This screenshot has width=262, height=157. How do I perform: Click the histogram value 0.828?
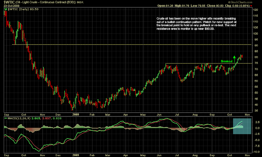coord(57,118)
